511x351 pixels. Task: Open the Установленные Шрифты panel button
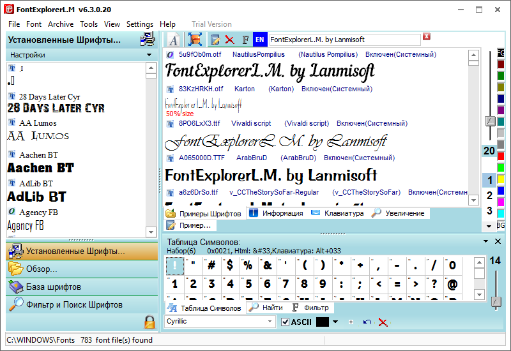[x=82, y=251]
